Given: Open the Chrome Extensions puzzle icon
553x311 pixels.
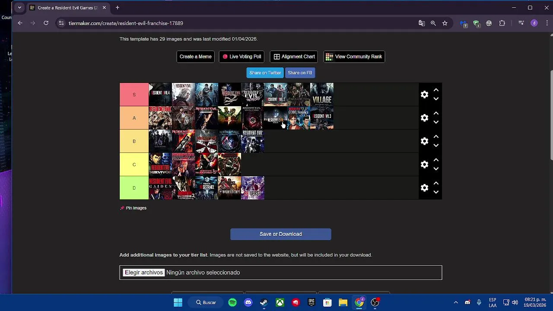Looking at the screenshot, I should pos(502,23).
